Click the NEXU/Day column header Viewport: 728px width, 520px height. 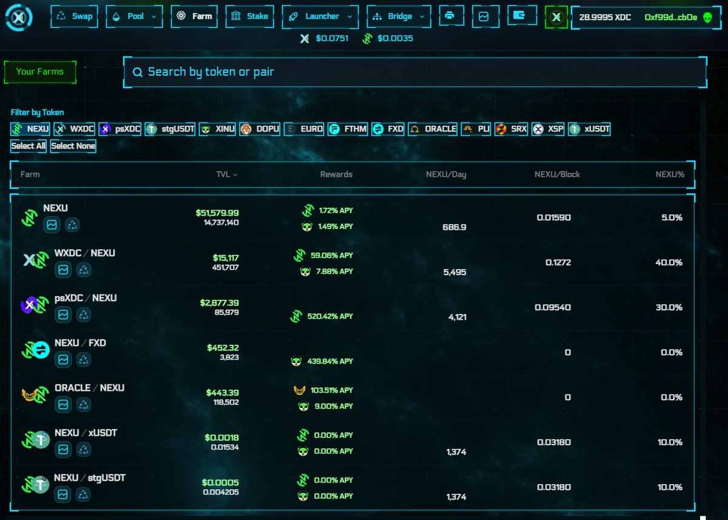coord(446,174)
